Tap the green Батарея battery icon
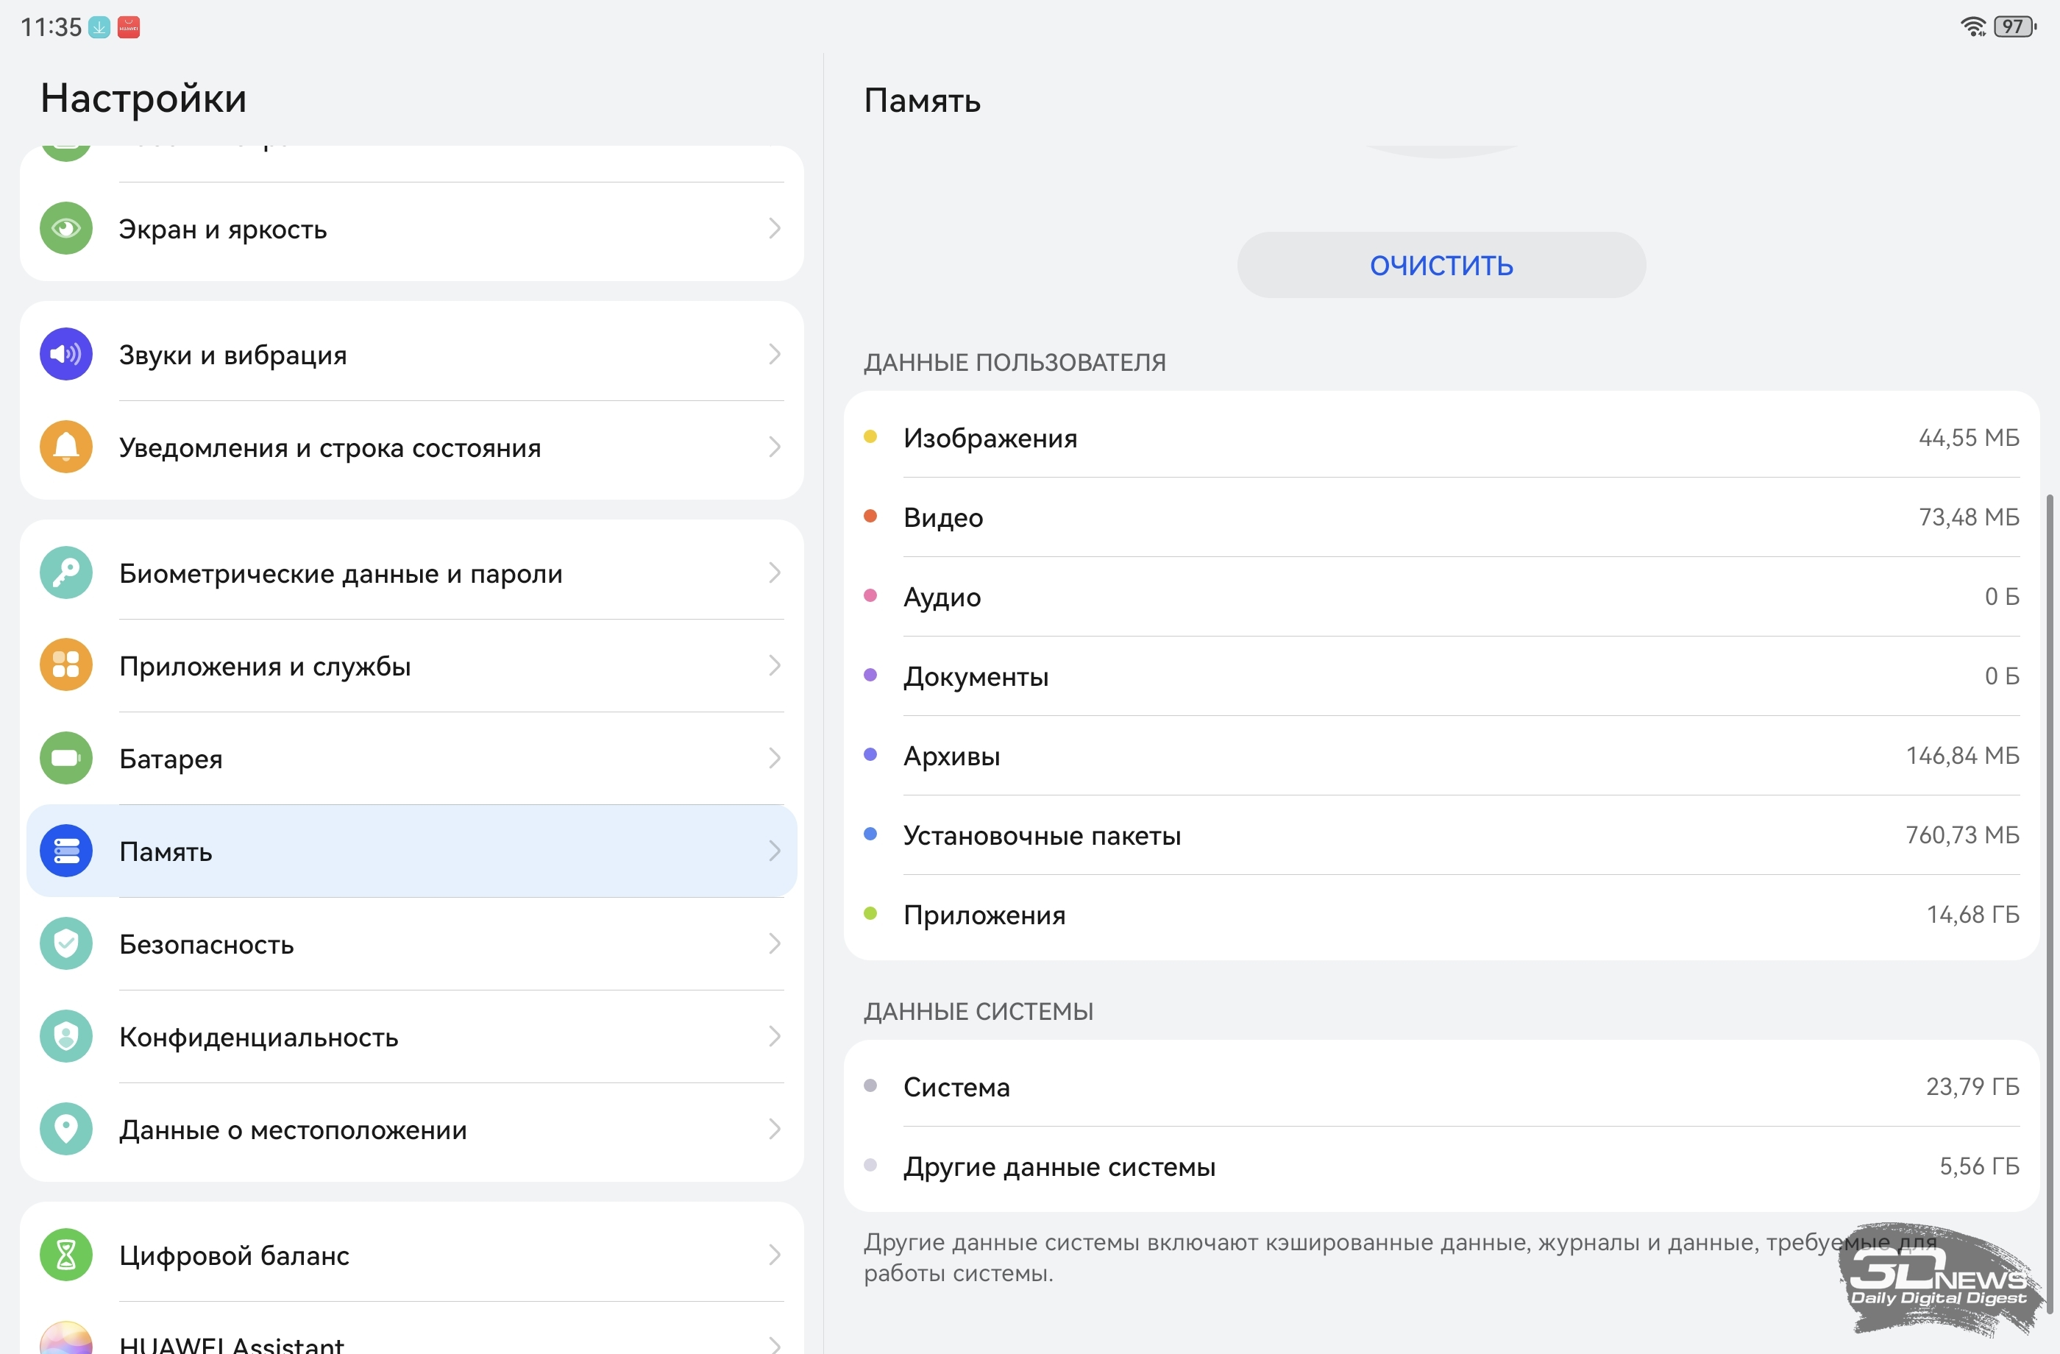The height and width of the screenshot is (1354, 2060). (x=65, y=759)
